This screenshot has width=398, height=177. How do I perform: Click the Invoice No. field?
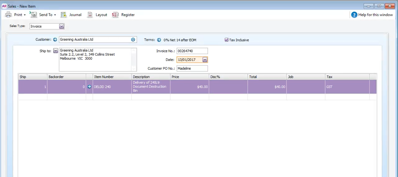coord(192,51)
